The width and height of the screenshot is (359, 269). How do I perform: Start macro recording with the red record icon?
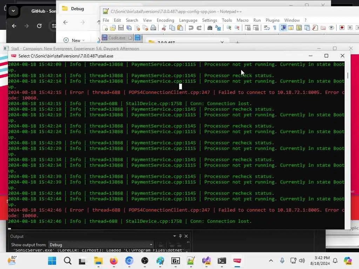[x=342, y=28]
